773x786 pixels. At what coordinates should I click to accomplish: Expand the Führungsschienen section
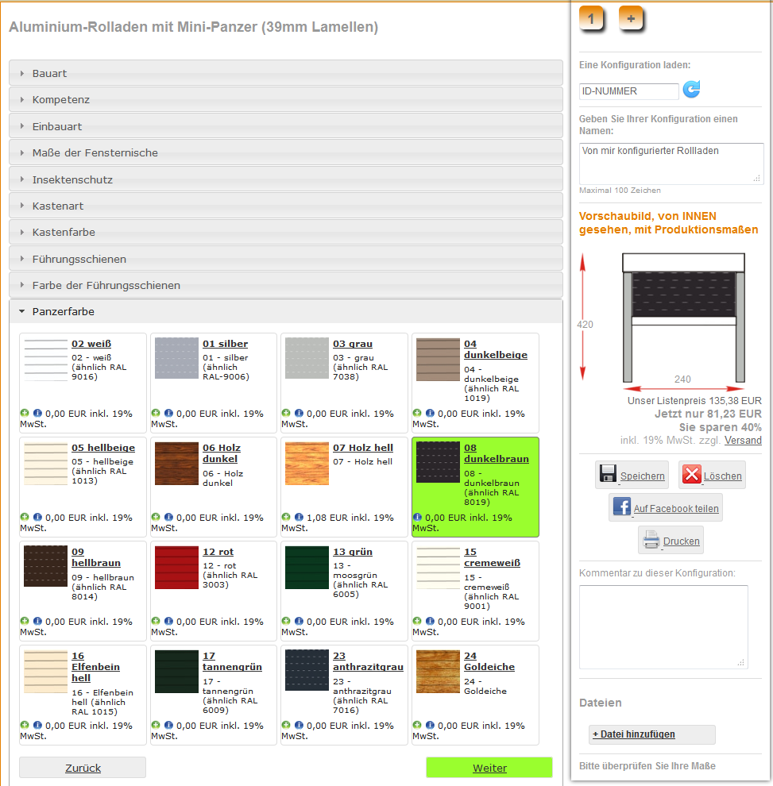285,259
